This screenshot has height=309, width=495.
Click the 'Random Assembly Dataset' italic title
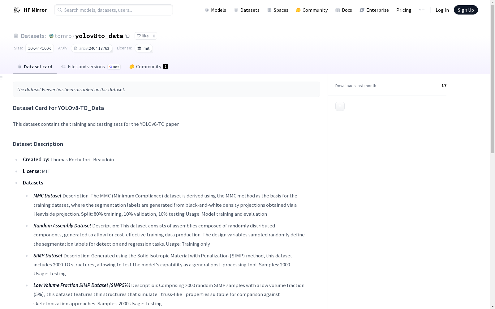(x=62, y=226)
